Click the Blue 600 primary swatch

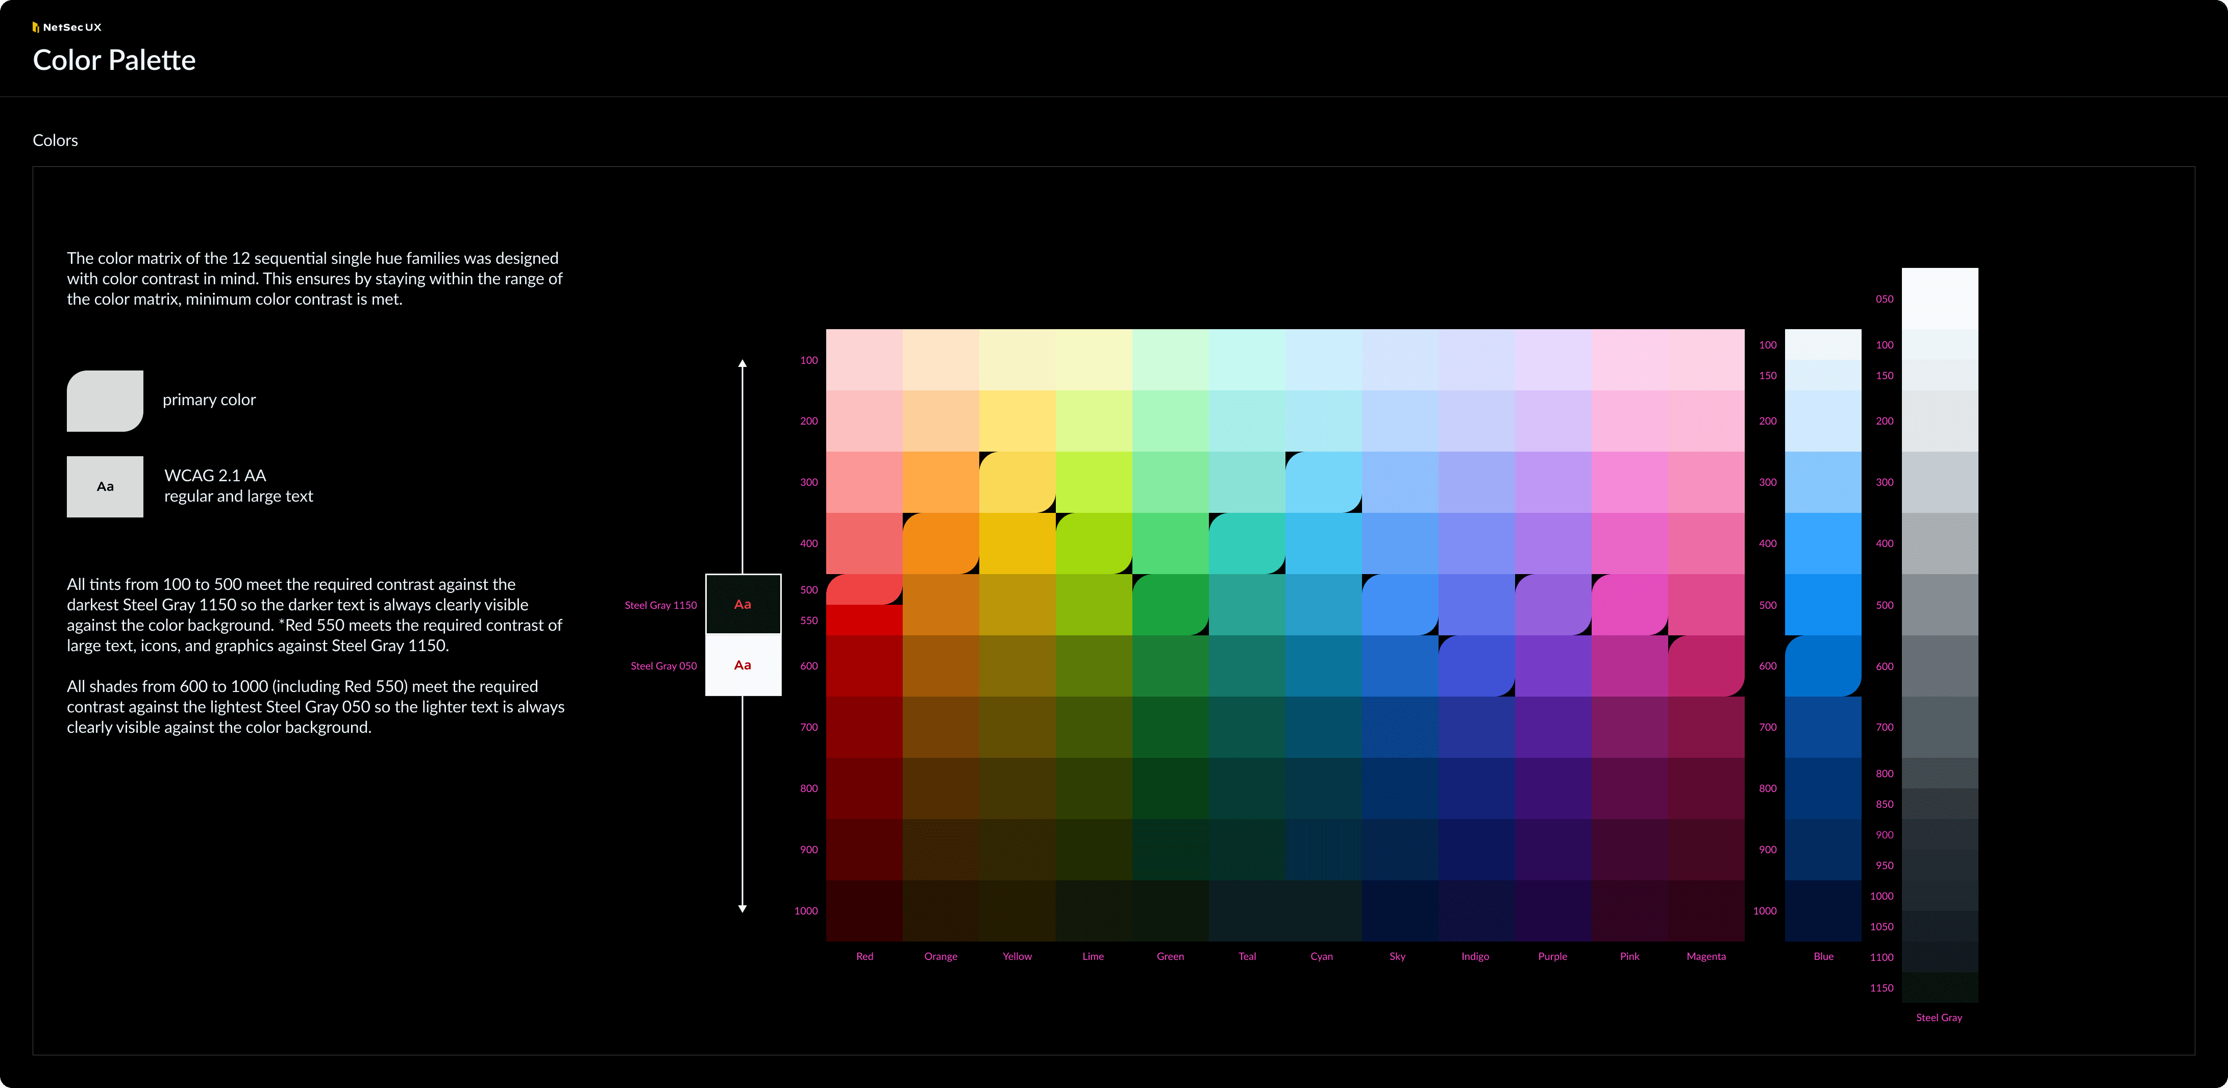(1822, 666)
